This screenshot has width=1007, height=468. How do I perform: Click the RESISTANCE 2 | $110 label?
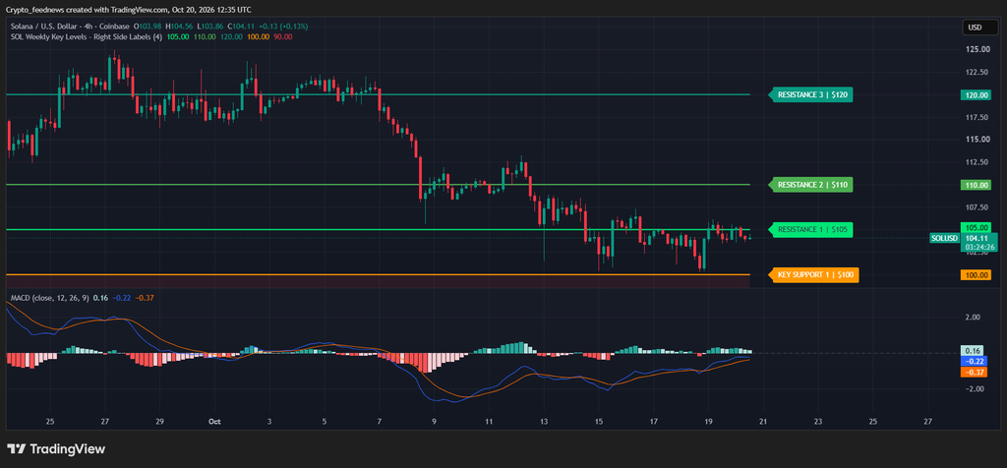811,185
